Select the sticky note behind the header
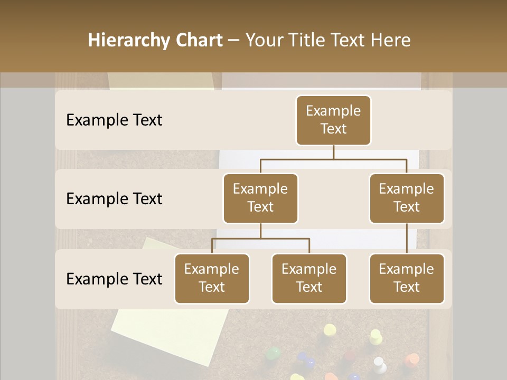This screenshot has height=380, width=507. tap(161, 81)
